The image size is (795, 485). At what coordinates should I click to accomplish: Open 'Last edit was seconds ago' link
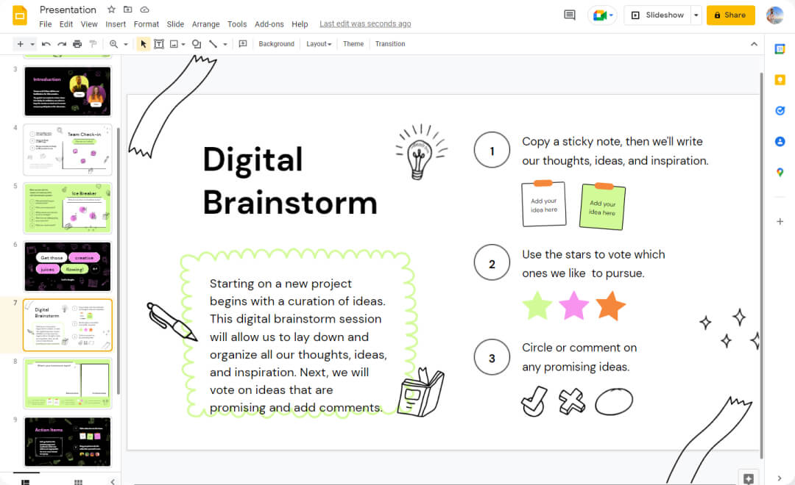[365, 24]
